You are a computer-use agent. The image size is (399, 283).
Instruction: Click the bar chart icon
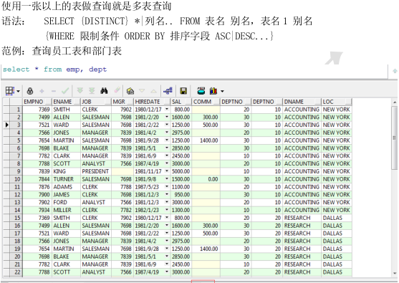(213, 91)
